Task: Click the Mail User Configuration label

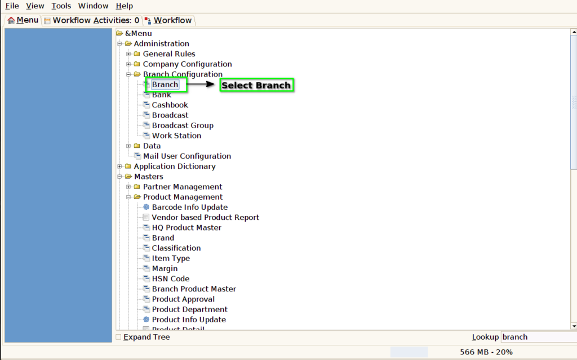Action: coord(187,156)
